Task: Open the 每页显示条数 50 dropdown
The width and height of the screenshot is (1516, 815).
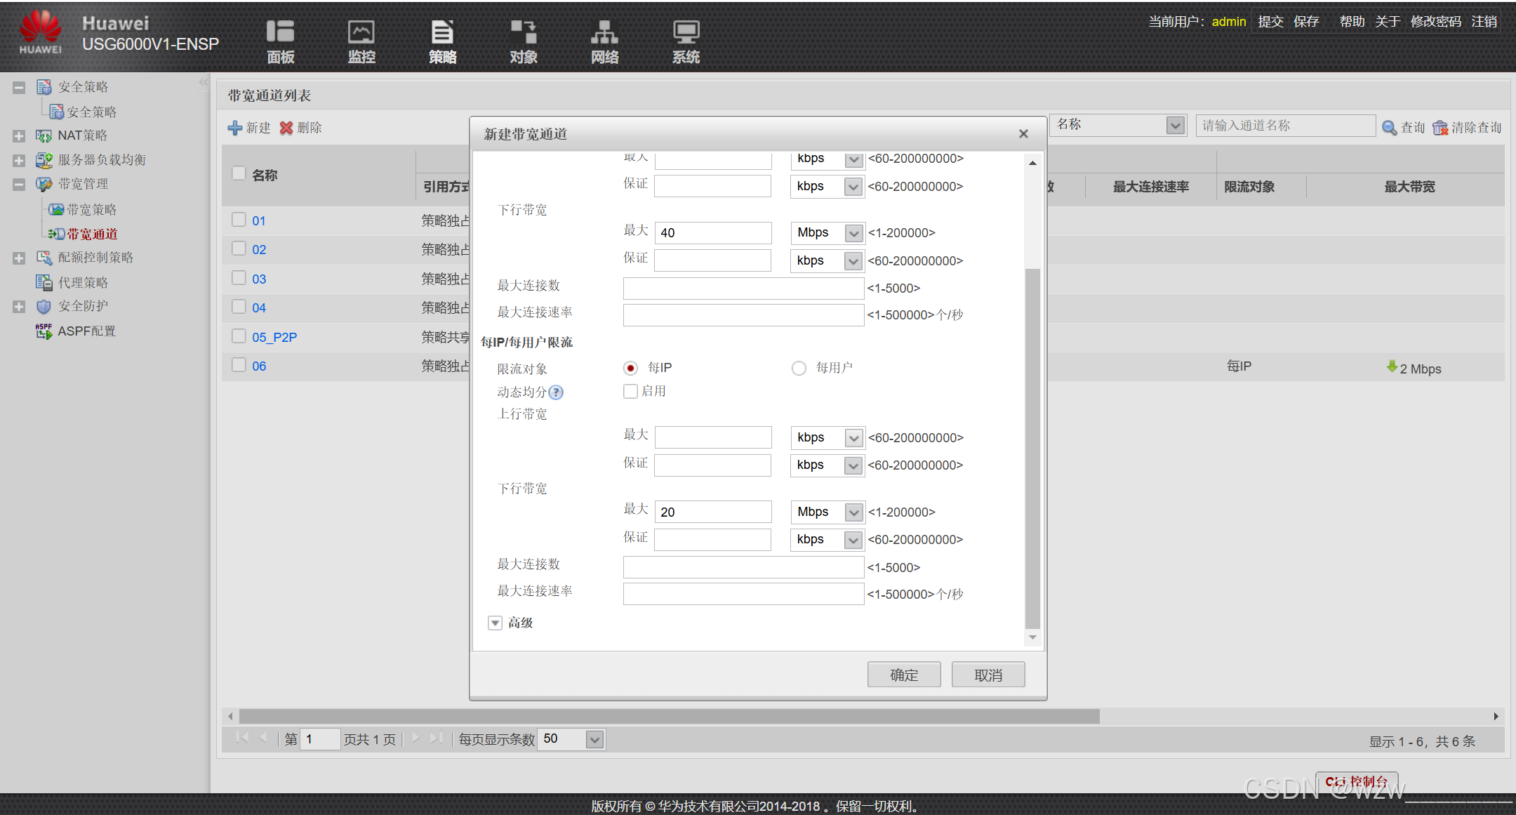Action: [x=594, y=739]
